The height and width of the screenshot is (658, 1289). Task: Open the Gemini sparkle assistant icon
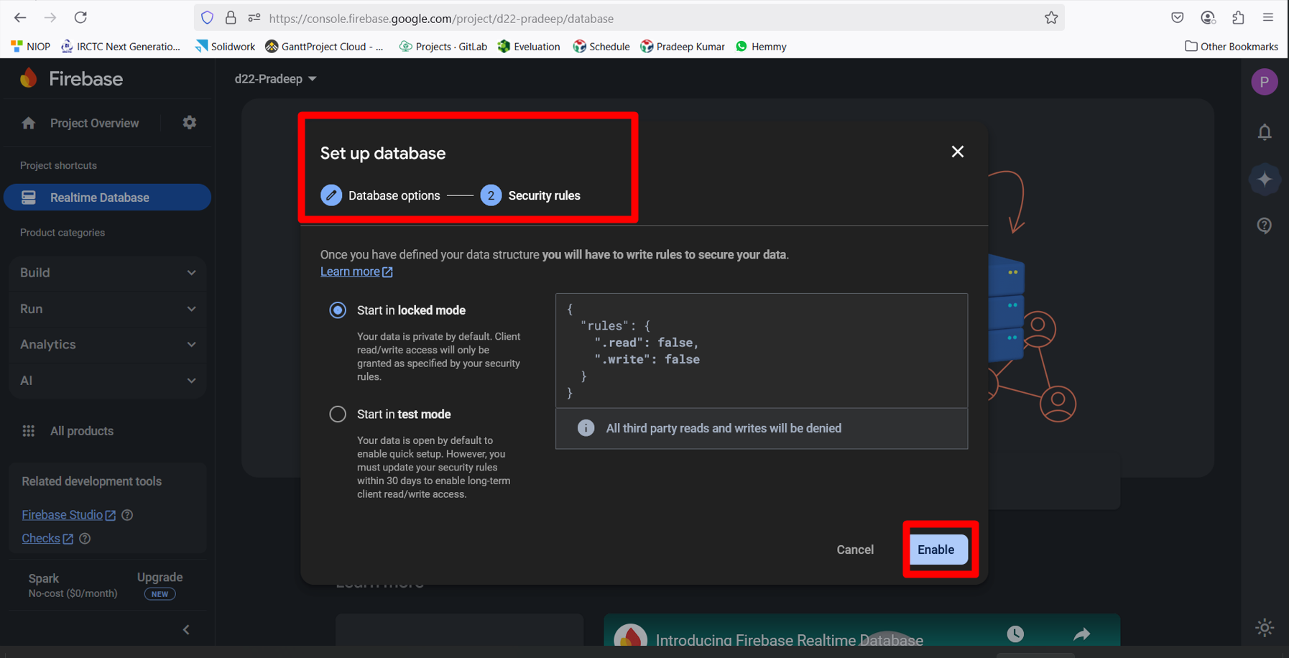1265,179
